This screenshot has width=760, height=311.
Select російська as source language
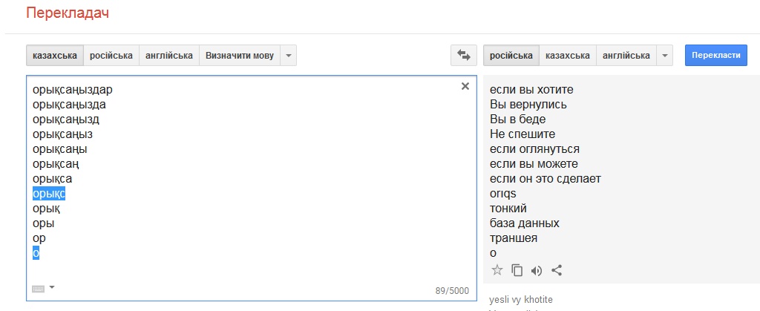[x=111, y=55]
